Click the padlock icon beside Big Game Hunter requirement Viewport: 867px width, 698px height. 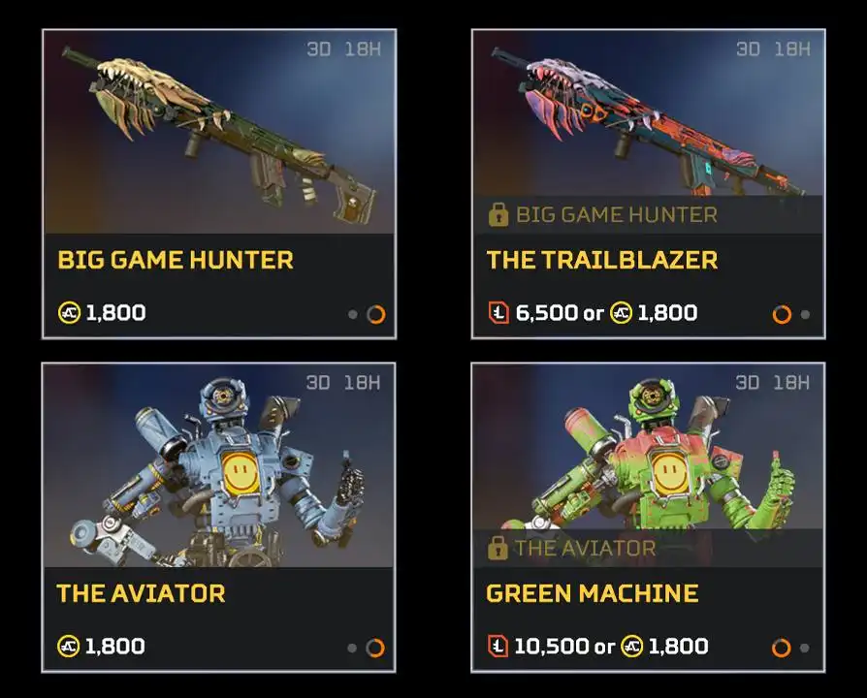498,214
